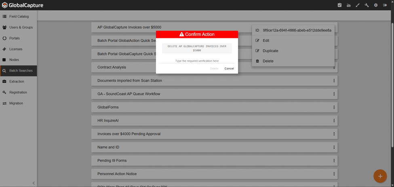
Task: Open Field Catalog from the sidebar
Action: tap(19, 17)
